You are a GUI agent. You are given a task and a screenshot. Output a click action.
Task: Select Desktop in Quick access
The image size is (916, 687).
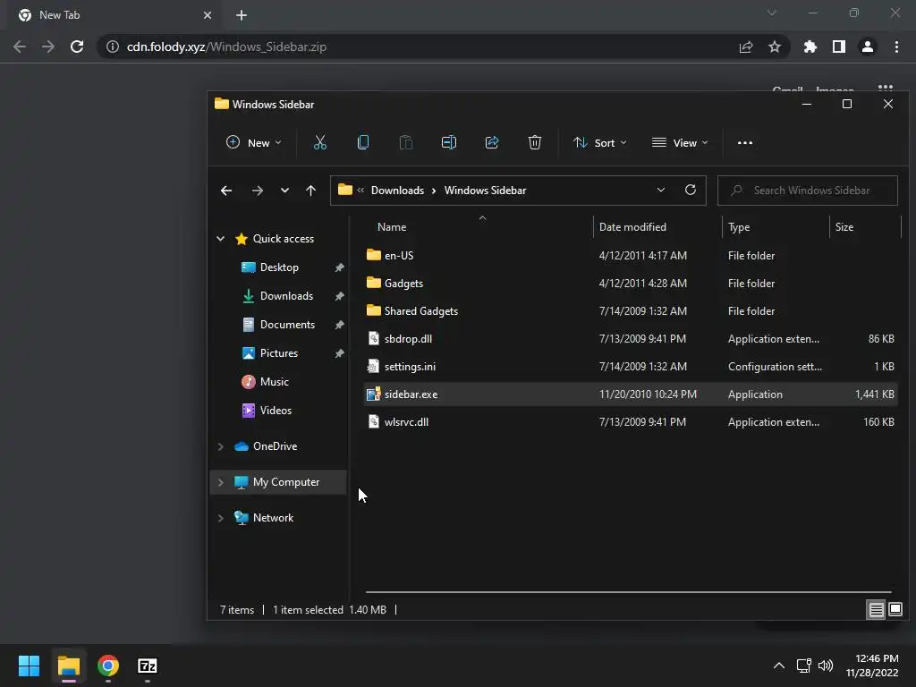(279, 267)
